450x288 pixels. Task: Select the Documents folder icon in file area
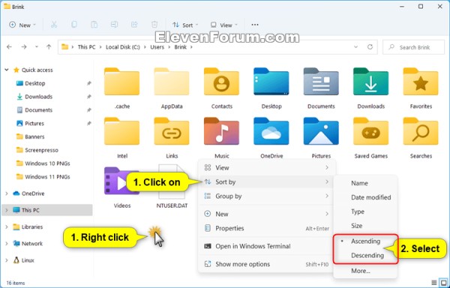(x=321, y=88)
